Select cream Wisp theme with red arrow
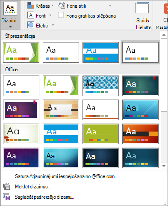This screenshot has height=206, width=168. 21,134
